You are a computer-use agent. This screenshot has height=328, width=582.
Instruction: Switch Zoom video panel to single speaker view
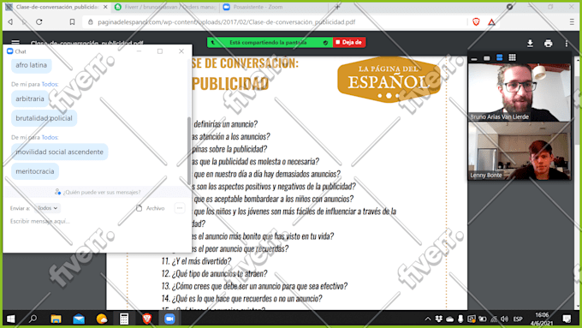click(x=487, y=58)
